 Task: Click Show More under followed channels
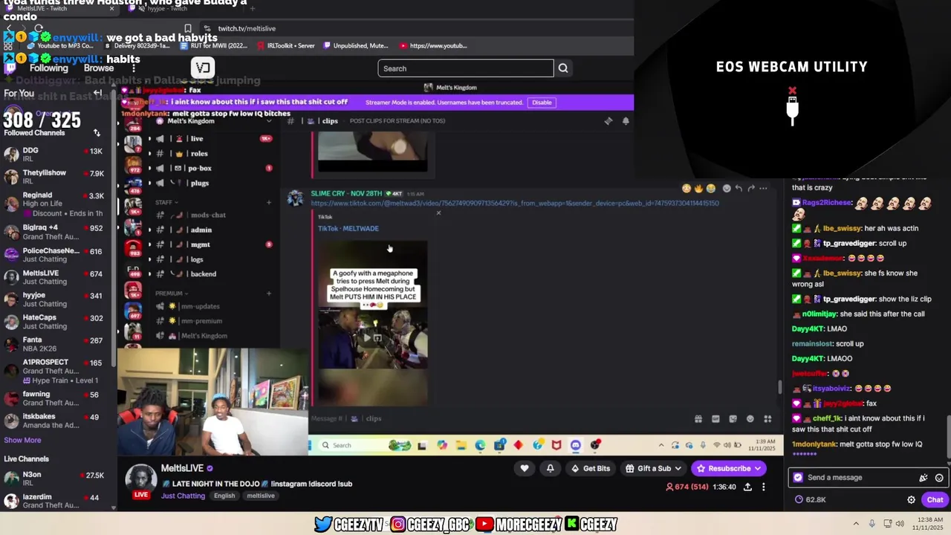22,440
